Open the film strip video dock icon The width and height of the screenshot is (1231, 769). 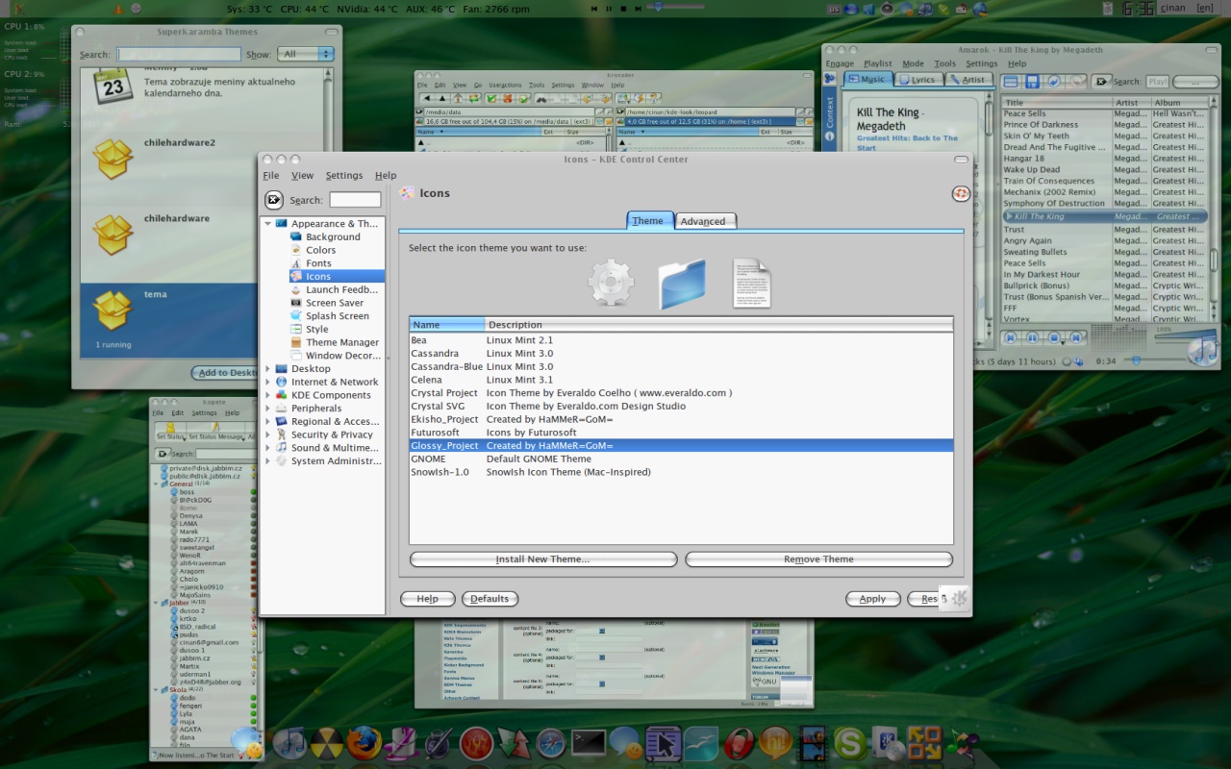click(x=814, y=743)
